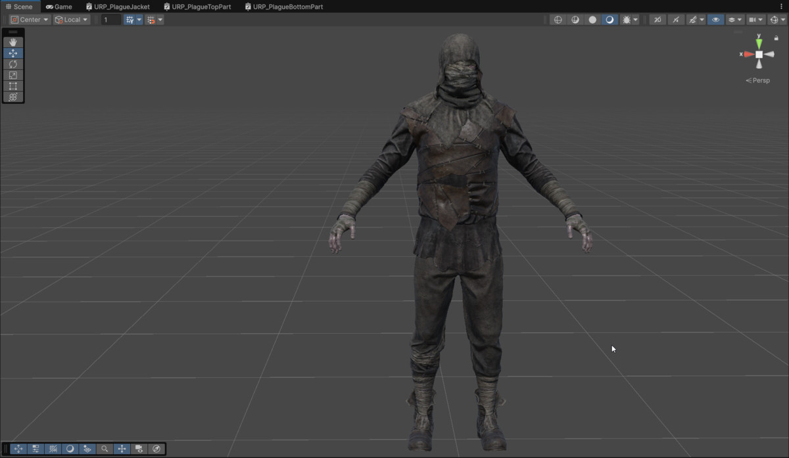Open grid visibility options dropdown arrow
This screenshot has height=458, width=789.
pos(139,20)
